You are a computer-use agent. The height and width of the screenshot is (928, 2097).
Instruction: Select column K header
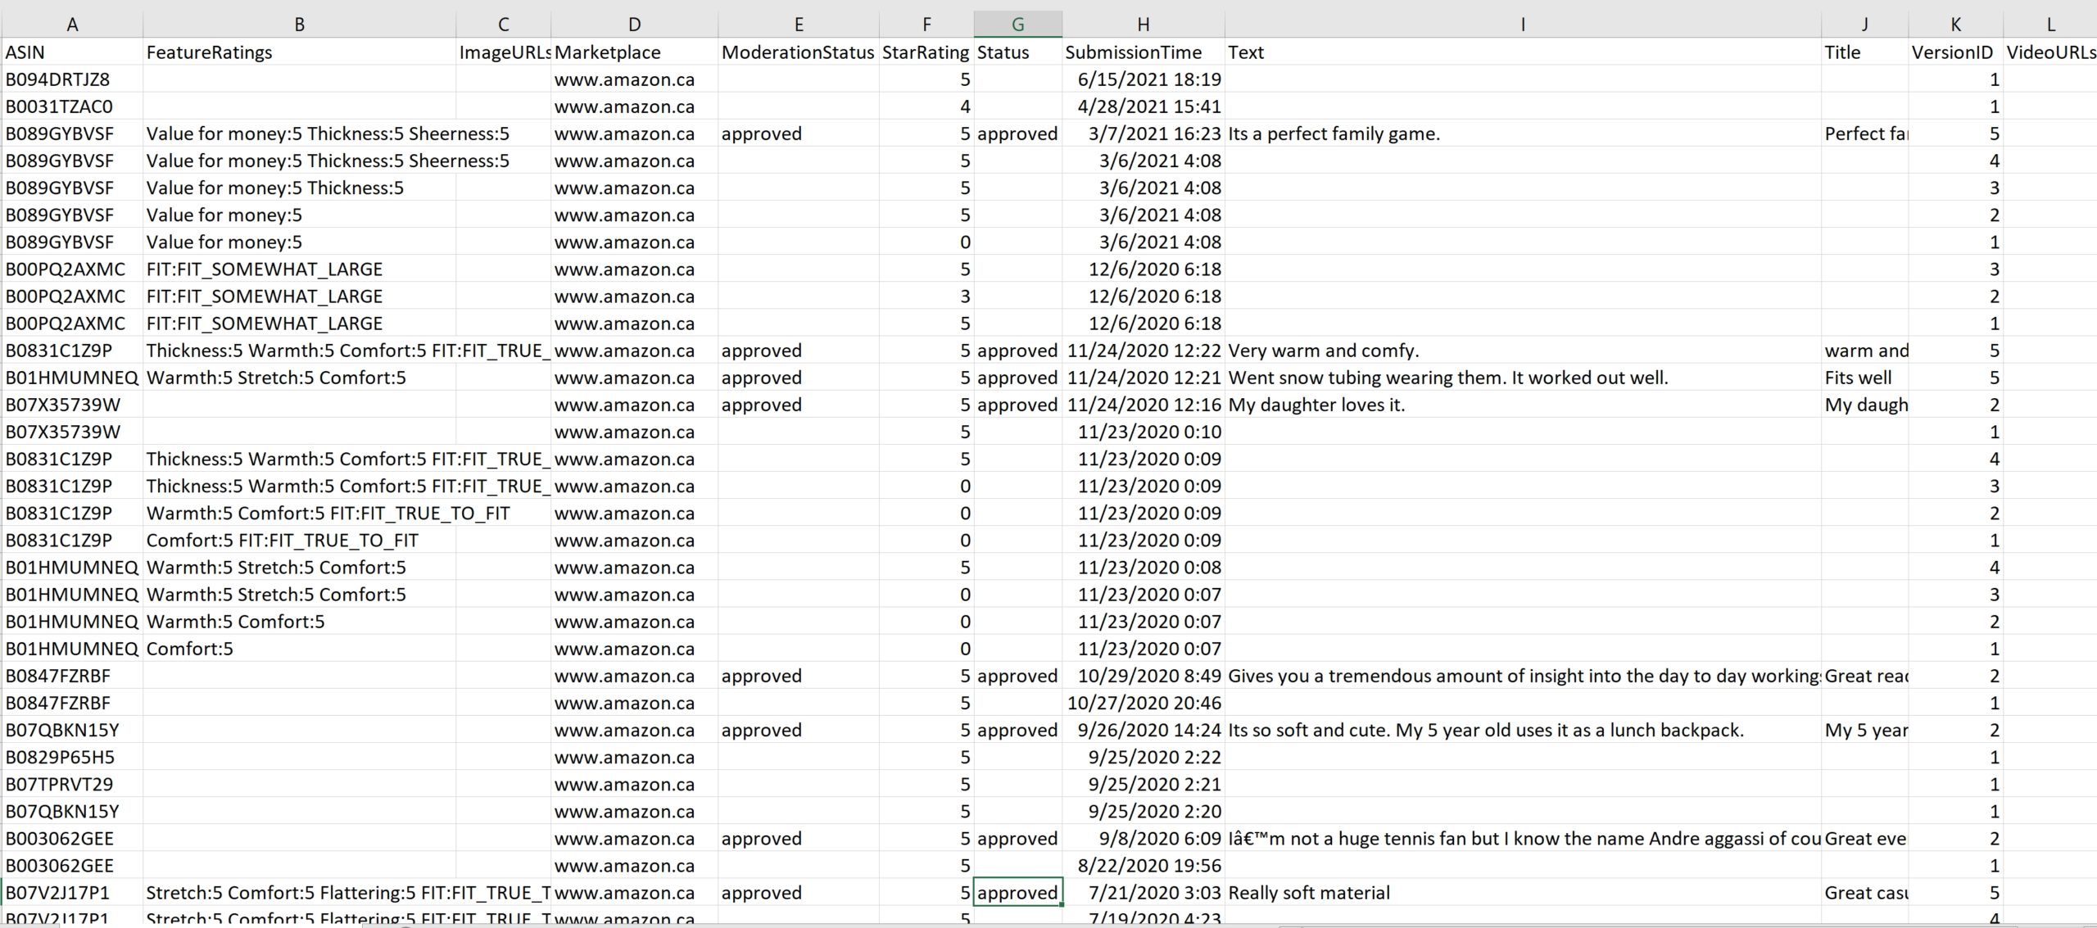pyautogui.click(x=1955, y=25)
